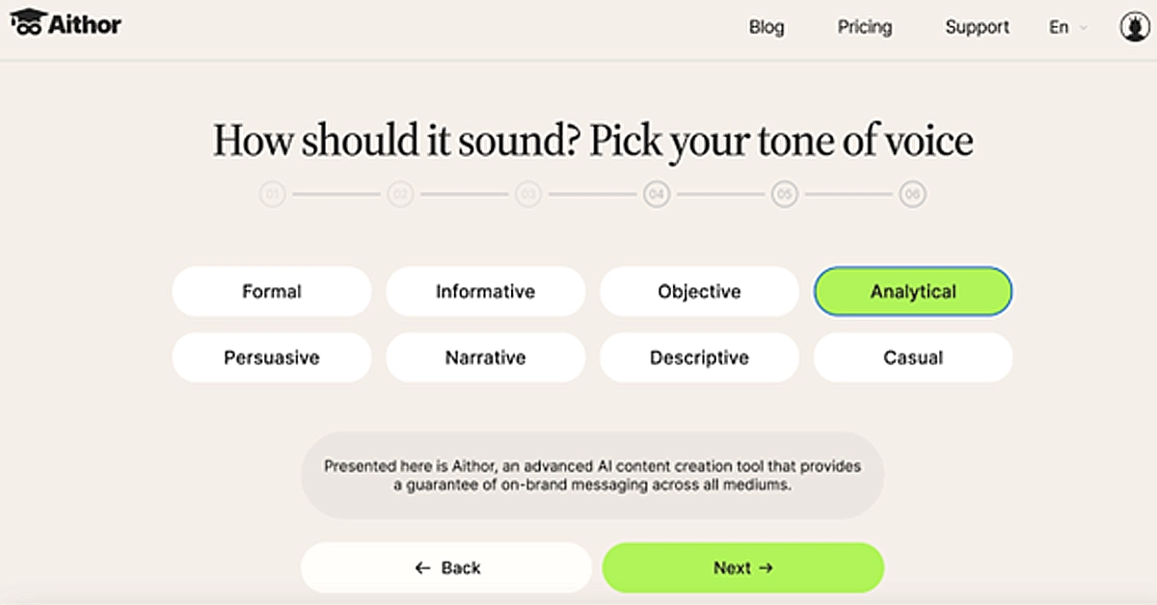1157x605 pixels.
Task: Click the Aithor logo icon
Action: (29, 21)
